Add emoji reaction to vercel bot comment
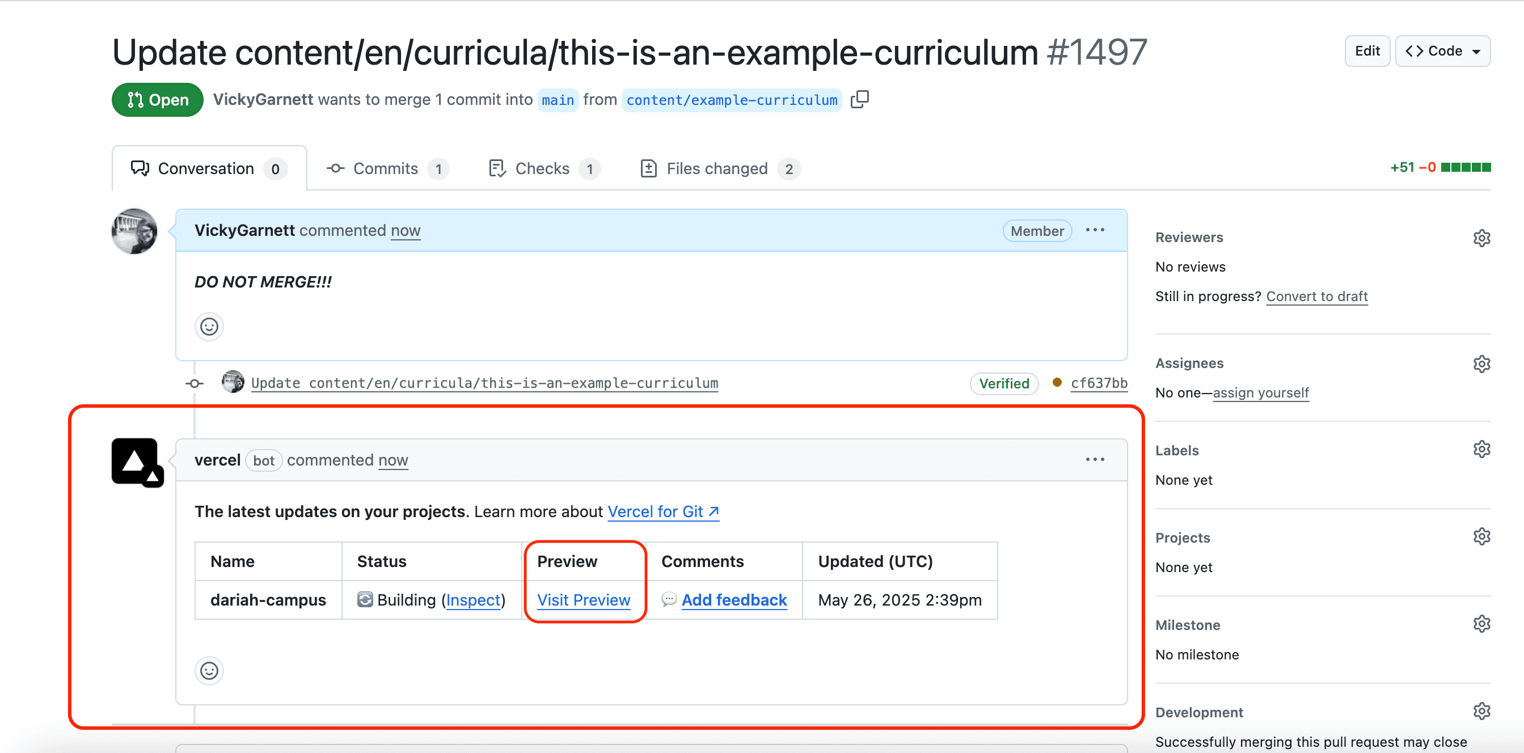The height and width of the screenshot is (753, 1524). click(209, 671)
